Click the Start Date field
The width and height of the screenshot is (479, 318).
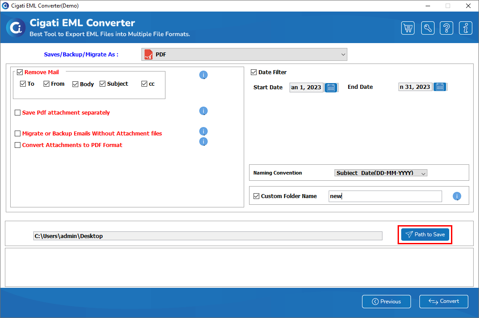(x=306, y=87)
